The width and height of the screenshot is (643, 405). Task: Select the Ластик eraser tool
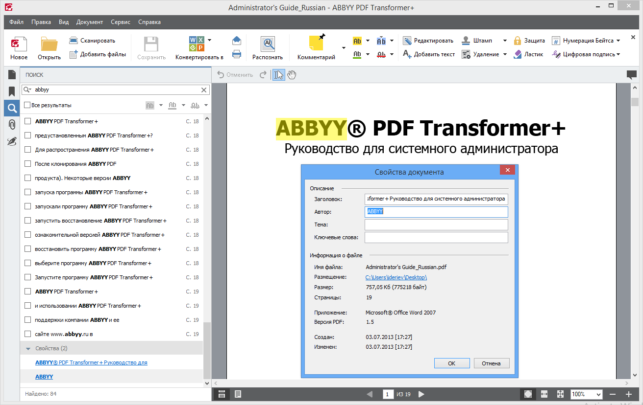point(528,54)
